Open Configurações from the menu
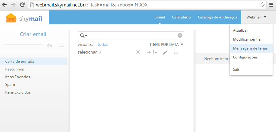 251,57
